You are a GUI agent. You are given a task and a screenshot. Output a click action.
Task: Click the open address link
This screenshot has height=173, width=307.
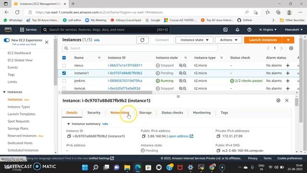click(180, 136)
